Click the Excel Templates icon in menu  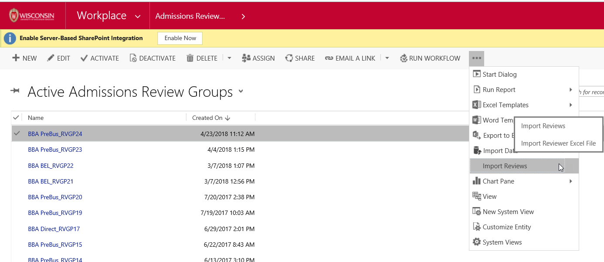(x=476, y=105)
